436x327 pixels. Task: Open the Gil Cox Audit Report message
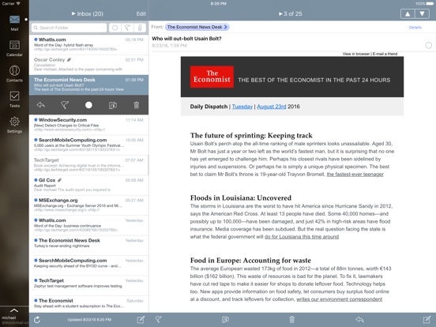pos(89,185)
